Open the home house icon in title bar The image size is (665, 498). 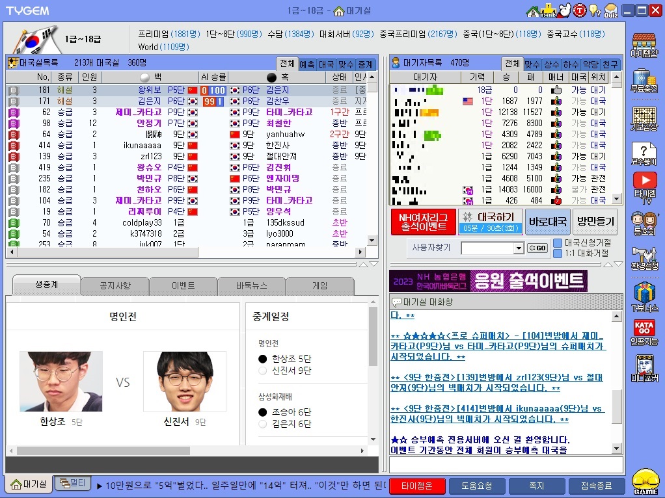(532, 11)
